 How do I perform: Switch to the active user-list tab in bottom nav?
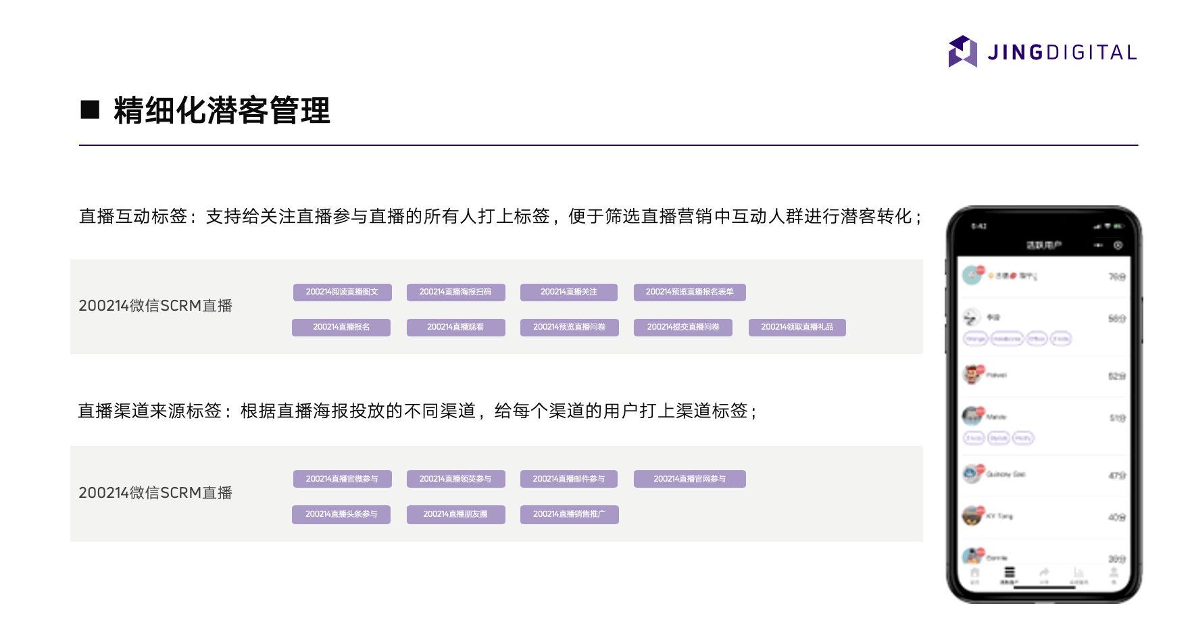[1009, 573]
